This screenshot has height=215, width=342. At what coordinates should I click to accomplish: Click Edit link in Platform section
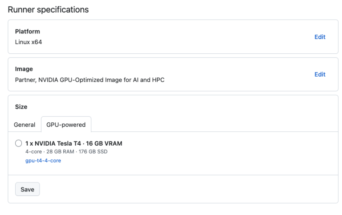320,37
